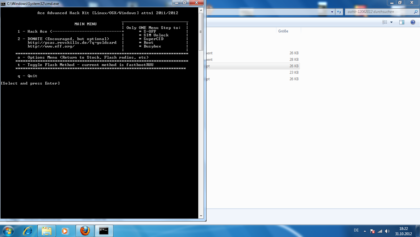Click the '2 - DONATE' menu line
This screenshot has width=420, height=237.
pyautogui.click(x=63, y=39)
